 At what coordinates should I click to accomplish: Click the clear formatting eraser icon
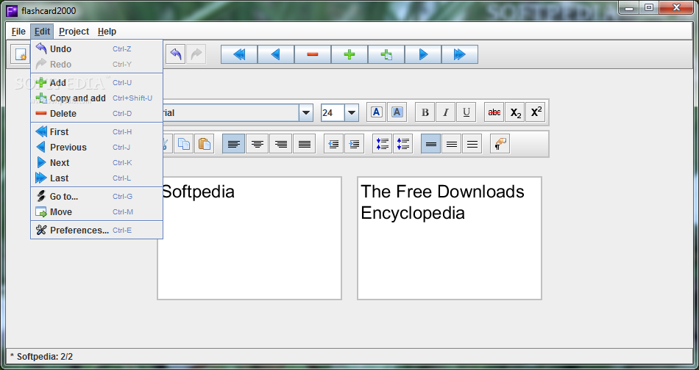pos(500,144)
